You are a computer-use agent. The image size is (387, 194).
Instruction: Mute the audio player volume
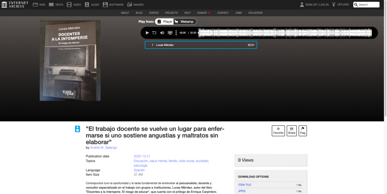coord(162,33)
